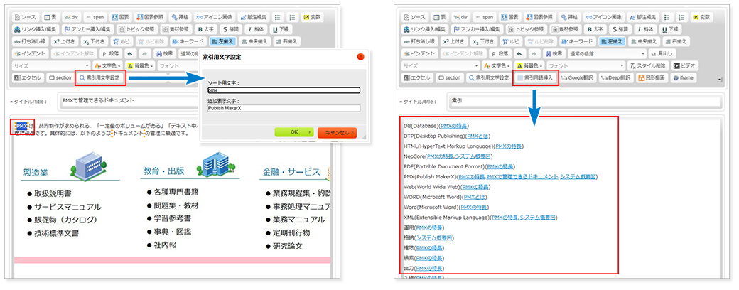Open PMXの特長 link on the DB(Database) row
The height and width of the screenshot is (290, 739).
coord(454,126)
